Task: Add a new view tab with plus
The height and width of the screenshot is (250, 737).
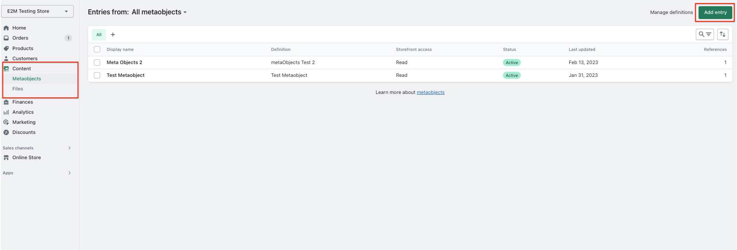Action: coord(113,35)
